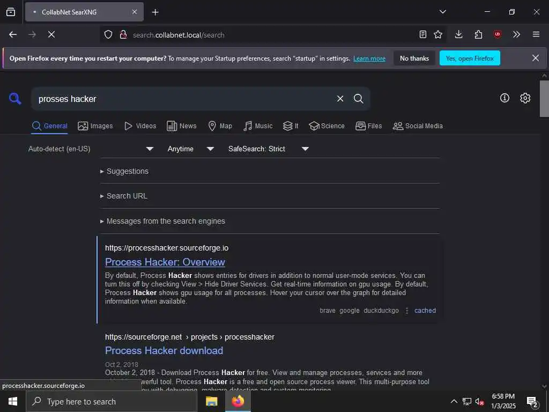The image size is (549, 412).
Task: Open the Map category tab
Action: [220, 126]
